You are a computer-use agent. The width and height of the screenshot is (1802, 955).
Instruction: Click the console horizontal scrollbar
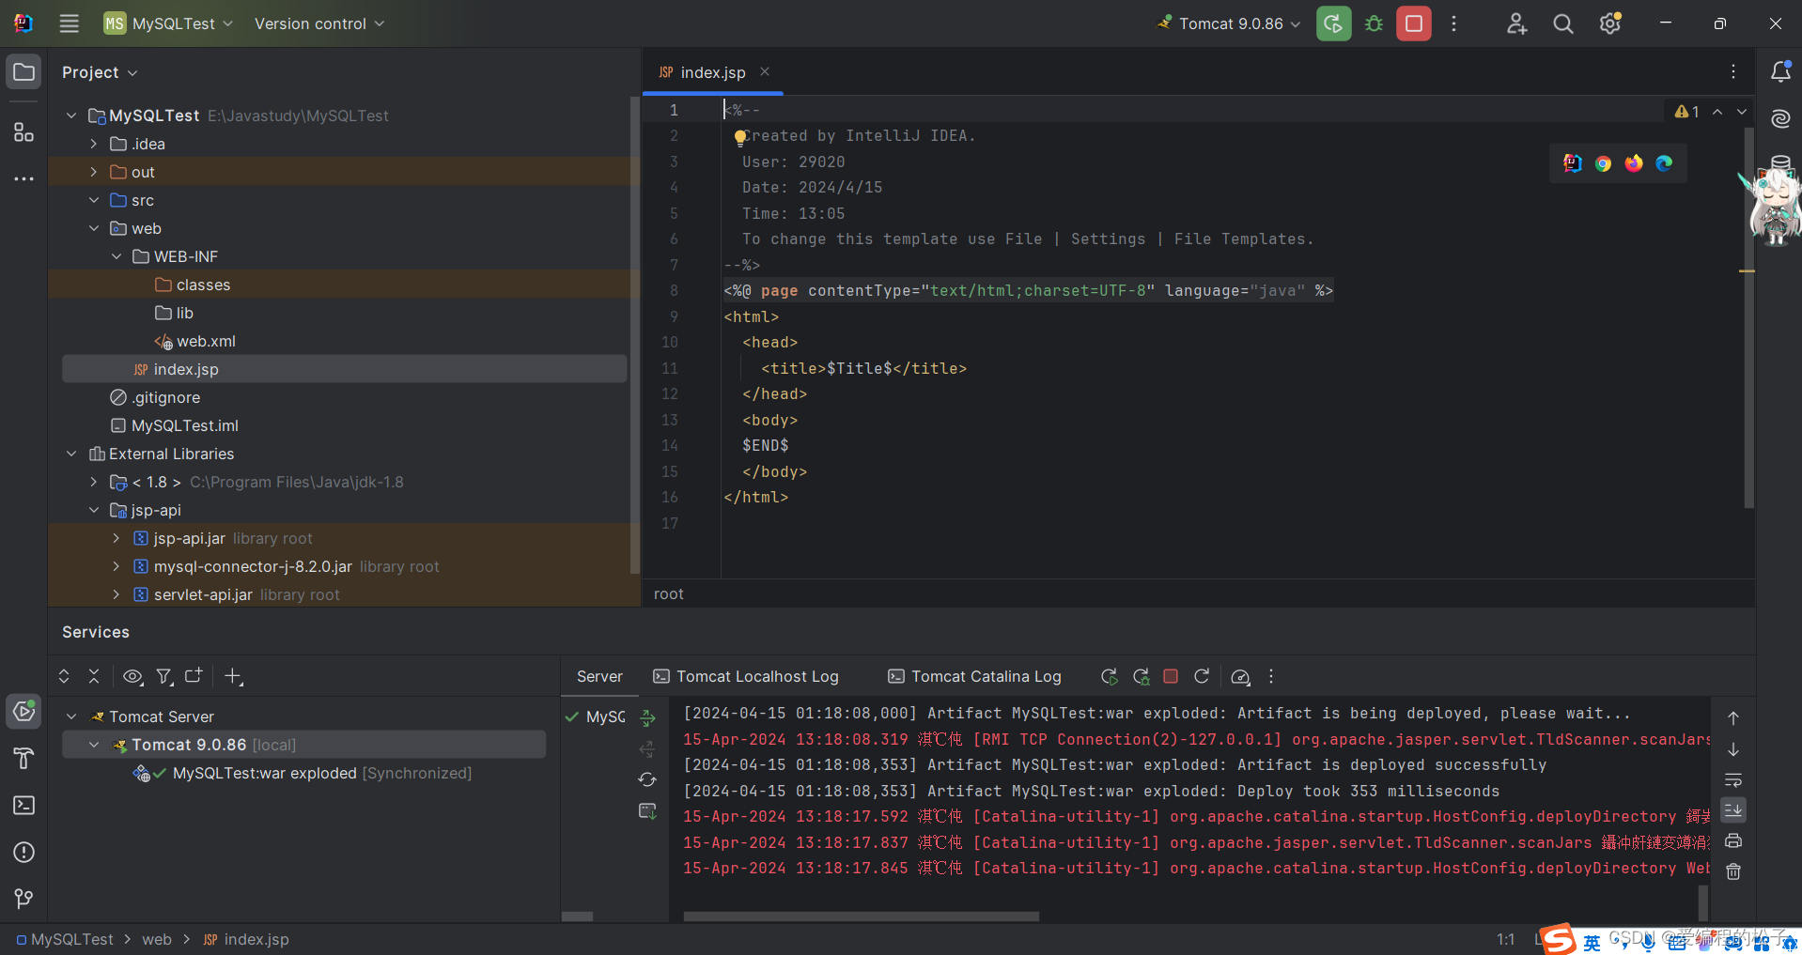(x=861, y=916)
